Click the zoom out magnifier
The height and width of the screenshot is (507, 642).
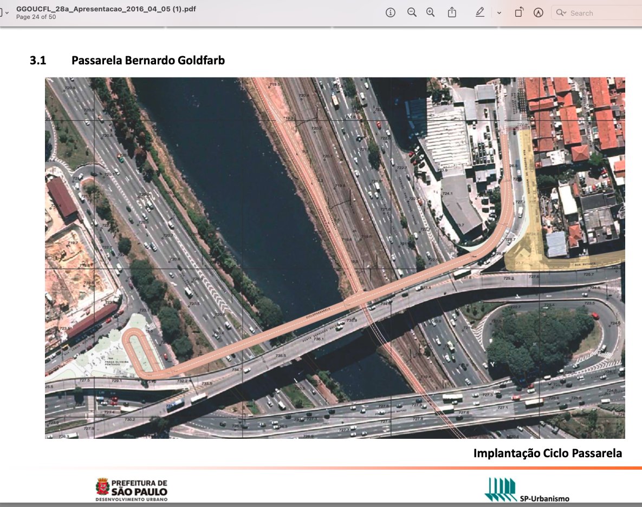click(412, 13)
